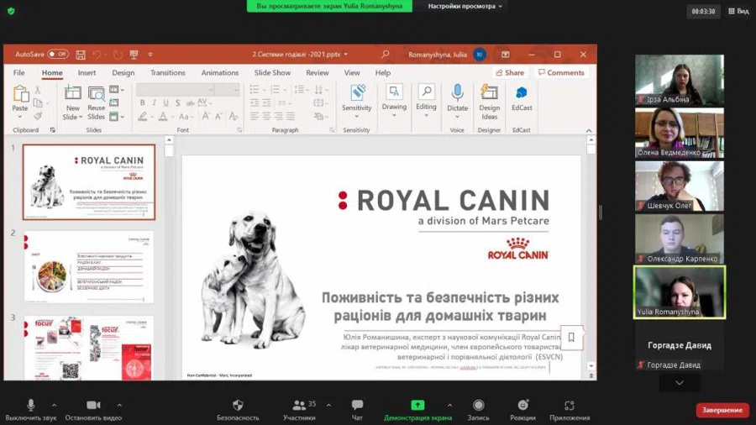
Task: Click the Save icon in PowerPoint title bar
Action: [x=81, y=55]
